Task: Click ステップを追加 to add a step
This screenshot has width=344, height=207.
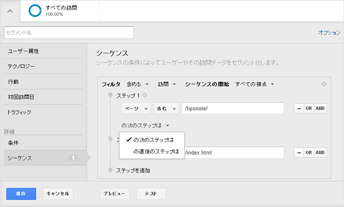Action: click(x=133, y=170)
